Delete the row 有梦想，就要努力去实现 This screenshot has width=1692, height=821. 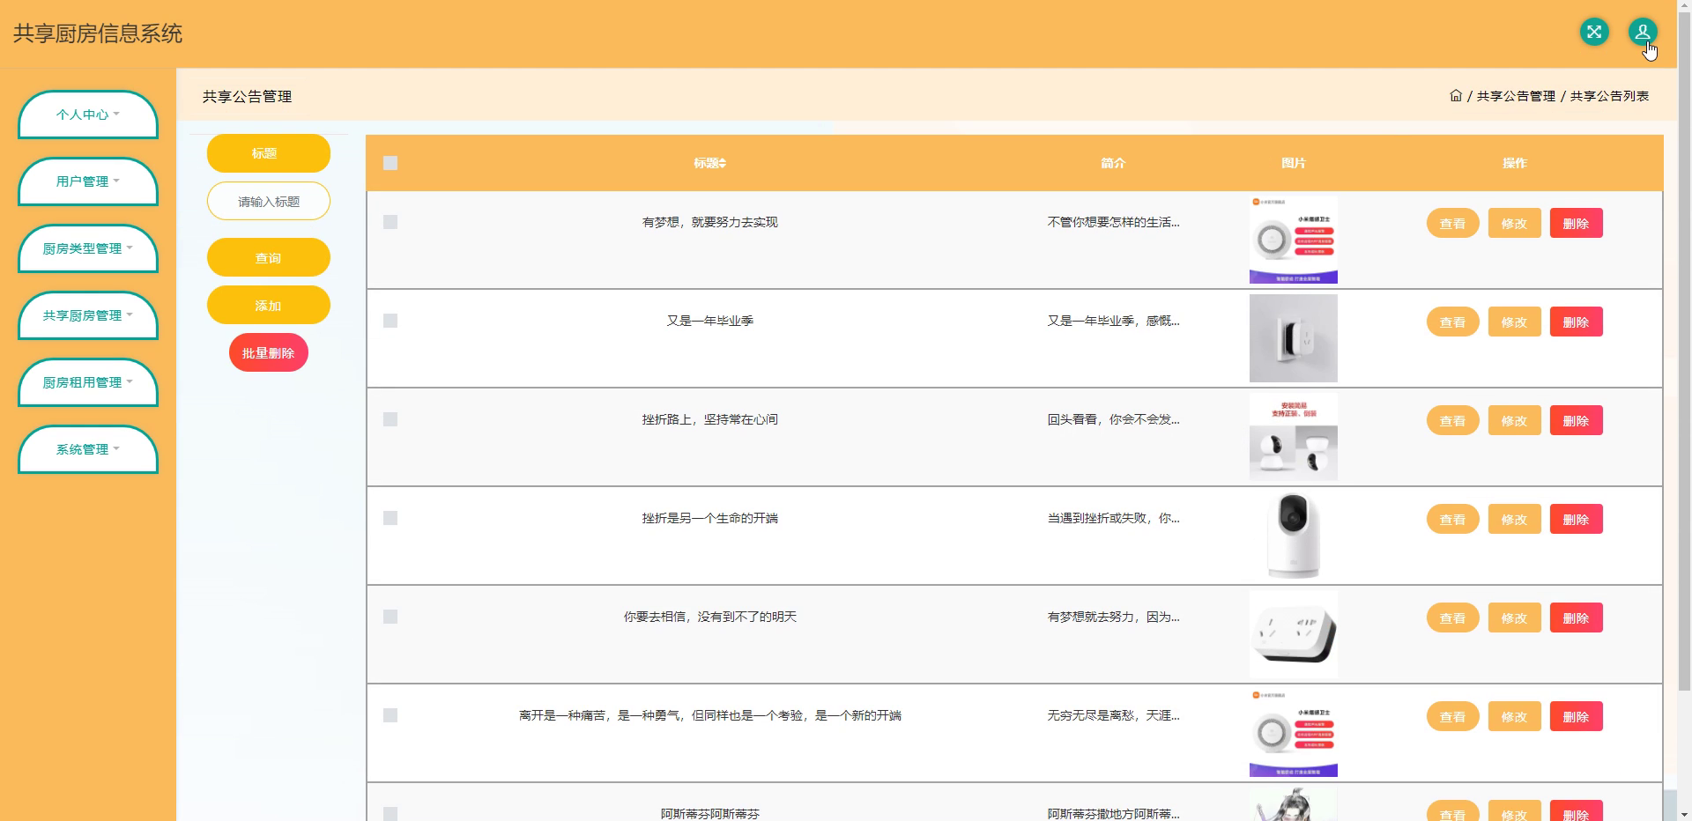coord(1576,223)
